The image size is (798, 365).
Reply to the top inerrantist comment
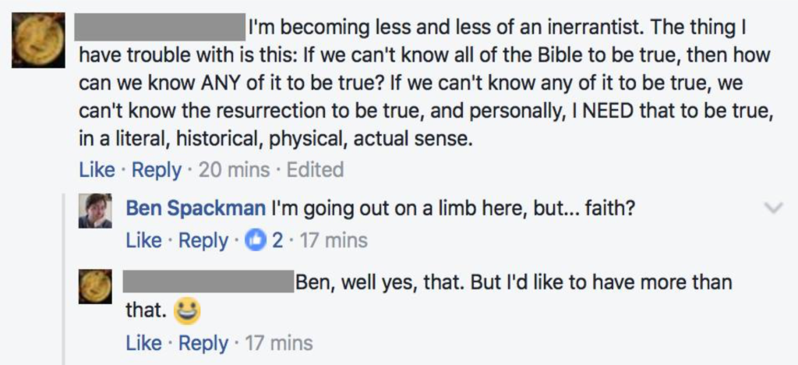(156, 169)
